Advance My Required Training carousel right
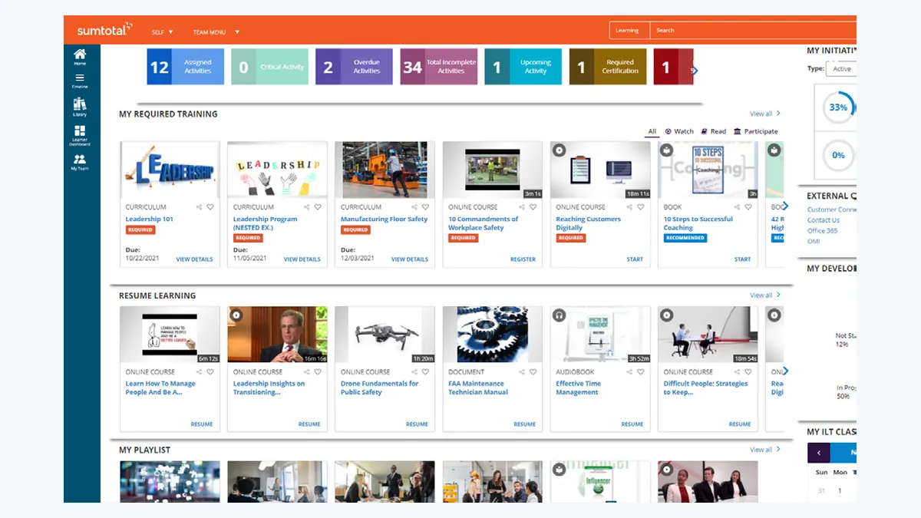 click(x=784, y=206)
